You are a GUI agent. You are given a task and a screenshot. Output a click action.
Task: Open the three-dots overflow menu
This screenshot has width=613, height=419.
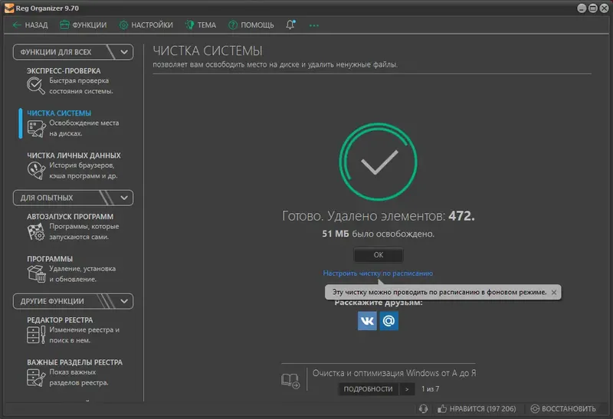(x=313, y=25)
